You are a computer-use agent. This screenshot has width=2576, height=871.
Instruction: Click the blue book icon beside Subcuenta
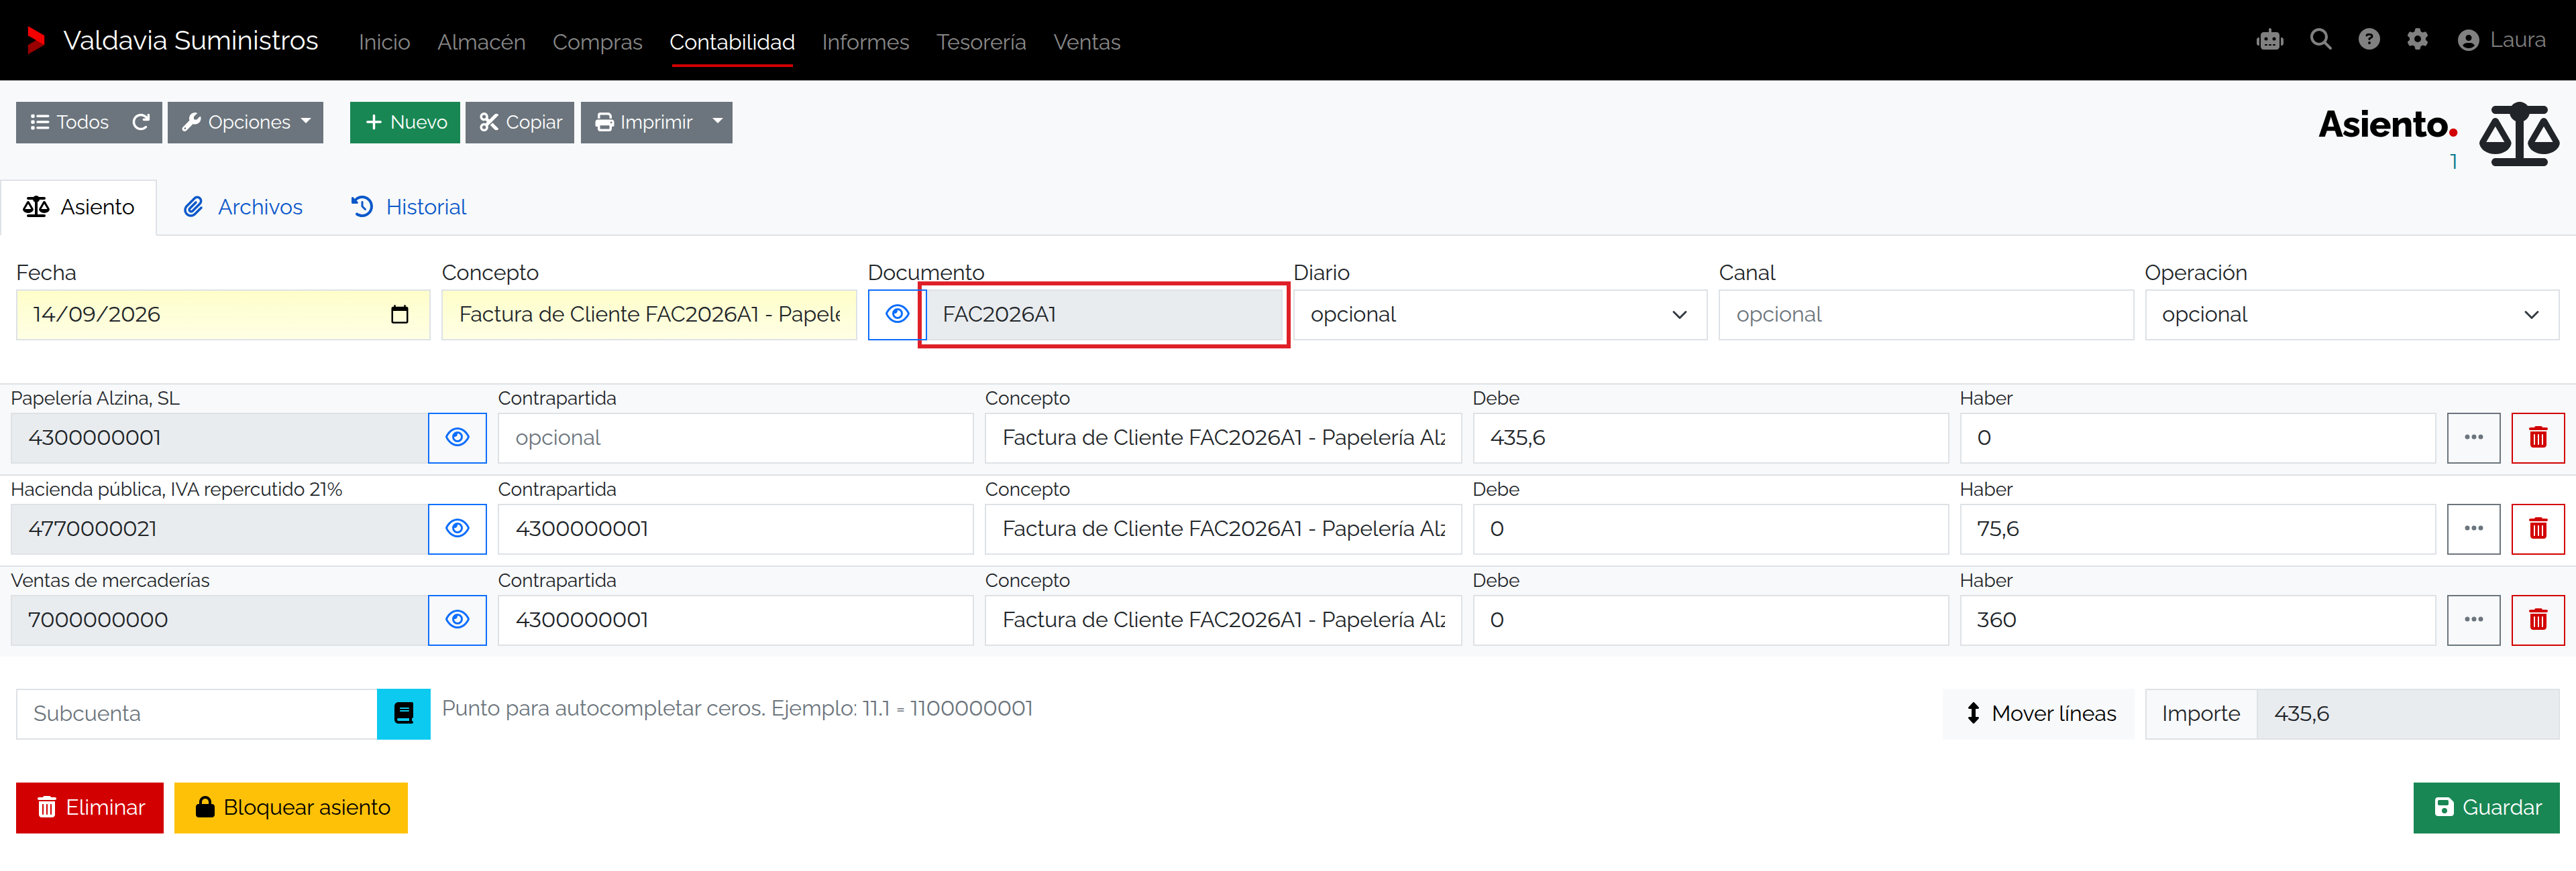click(x=403, y=713)
